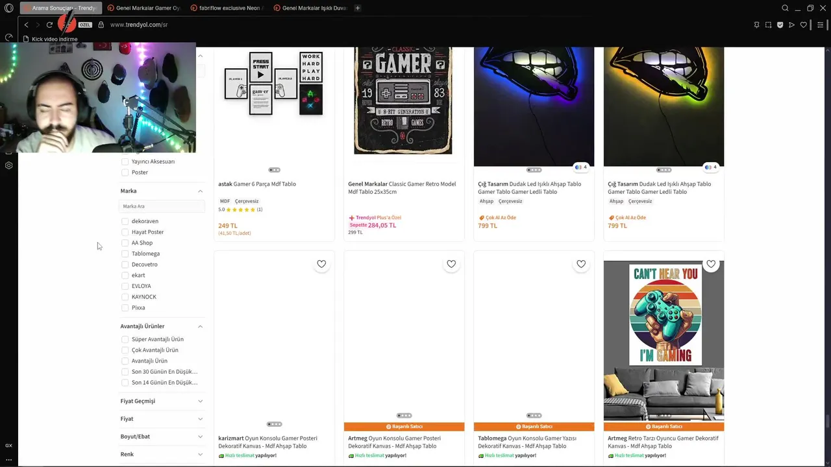Open color variants badge on first Dudak Led product

click(x=581, y=167)
